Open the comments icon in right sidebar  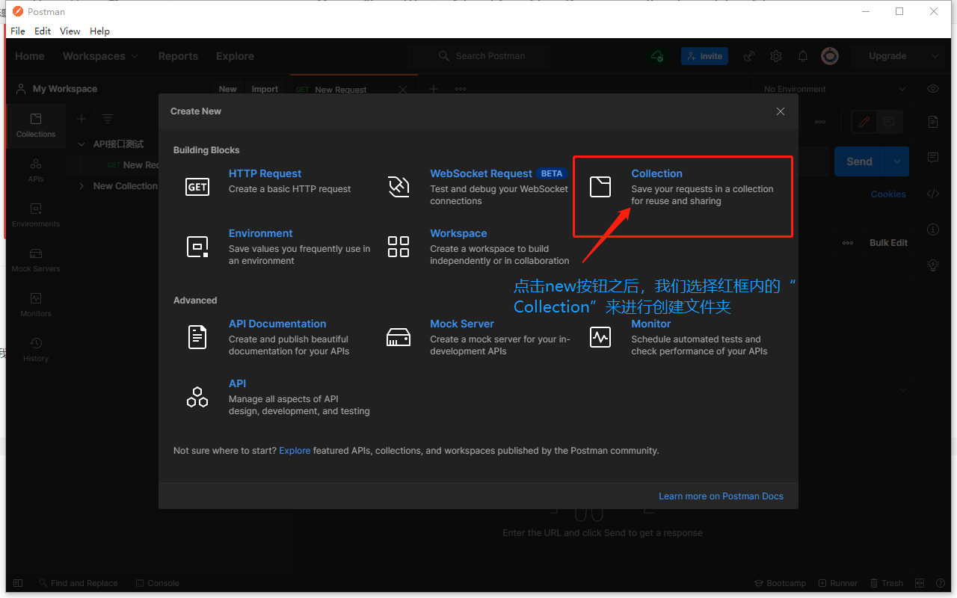point(933,158)
